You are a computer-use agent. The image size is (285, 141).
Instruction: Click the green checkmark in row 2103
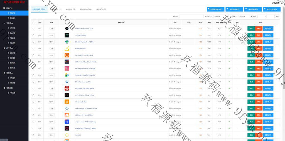click(x=229, y=29)
